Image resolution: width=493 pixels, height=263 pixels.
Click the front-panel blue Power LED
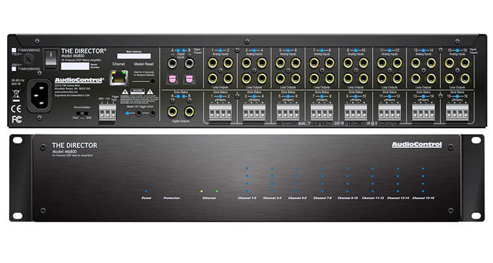(x=146, y=191)
